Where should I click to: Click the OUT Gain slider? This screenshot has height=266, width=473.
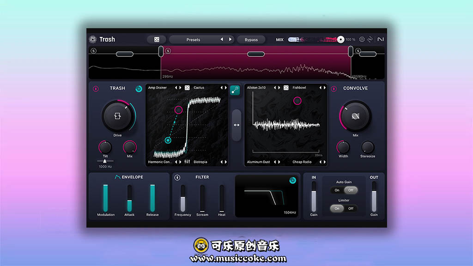[x=374, y=197]
